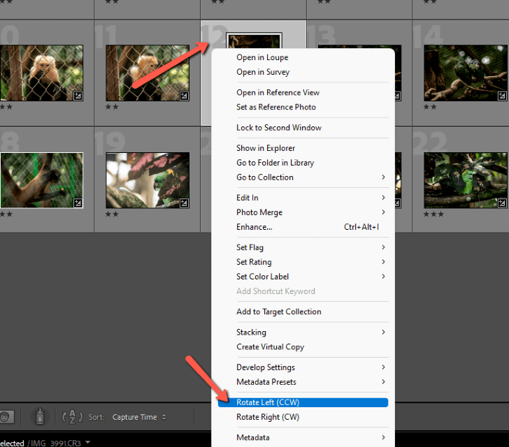Screen dimensions: 509x447
Task: Expand the Go to Collection submenu
Action: [303, 177]
